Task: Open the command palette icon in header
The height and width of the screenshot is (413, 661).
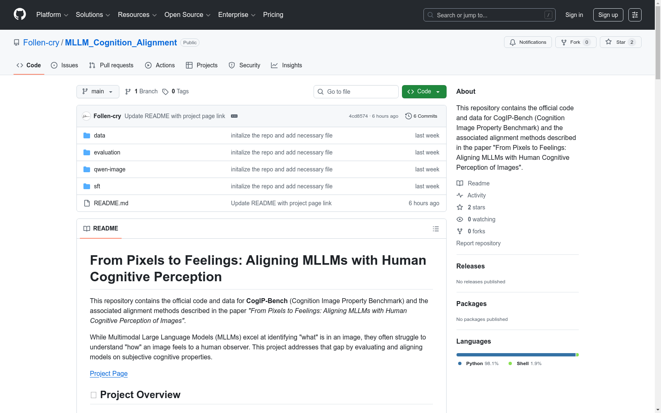Action: (x=635, y=15)
